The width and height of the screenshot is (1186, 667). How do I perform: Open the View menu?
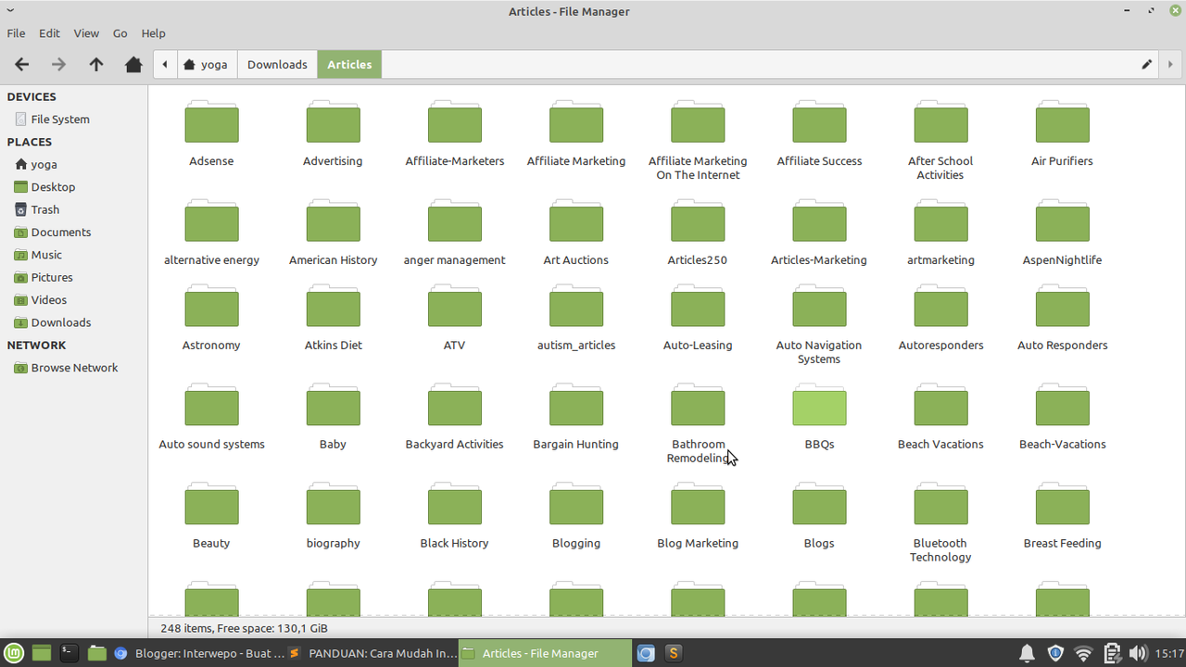(86, 32)
